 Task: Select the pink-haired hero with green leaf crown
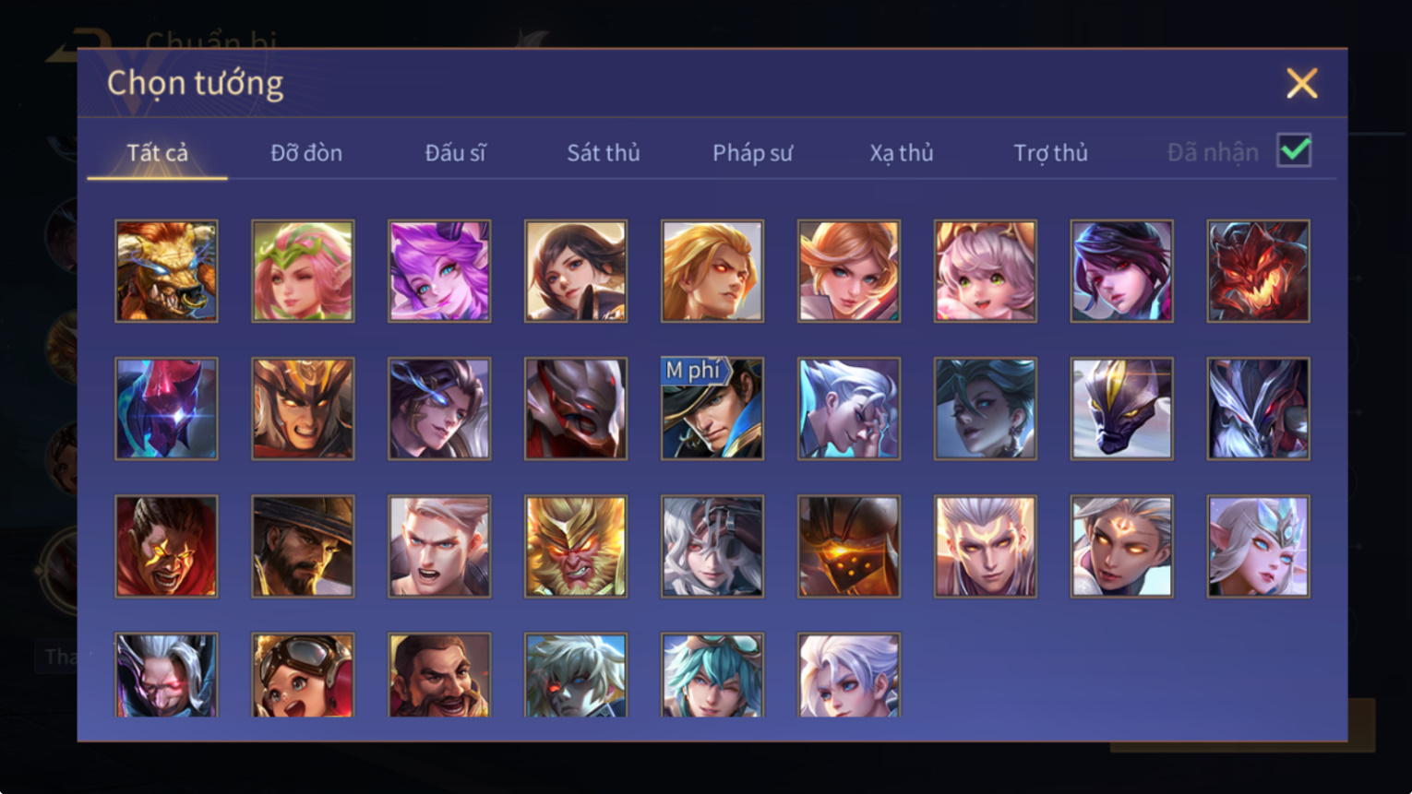[303, 271]
